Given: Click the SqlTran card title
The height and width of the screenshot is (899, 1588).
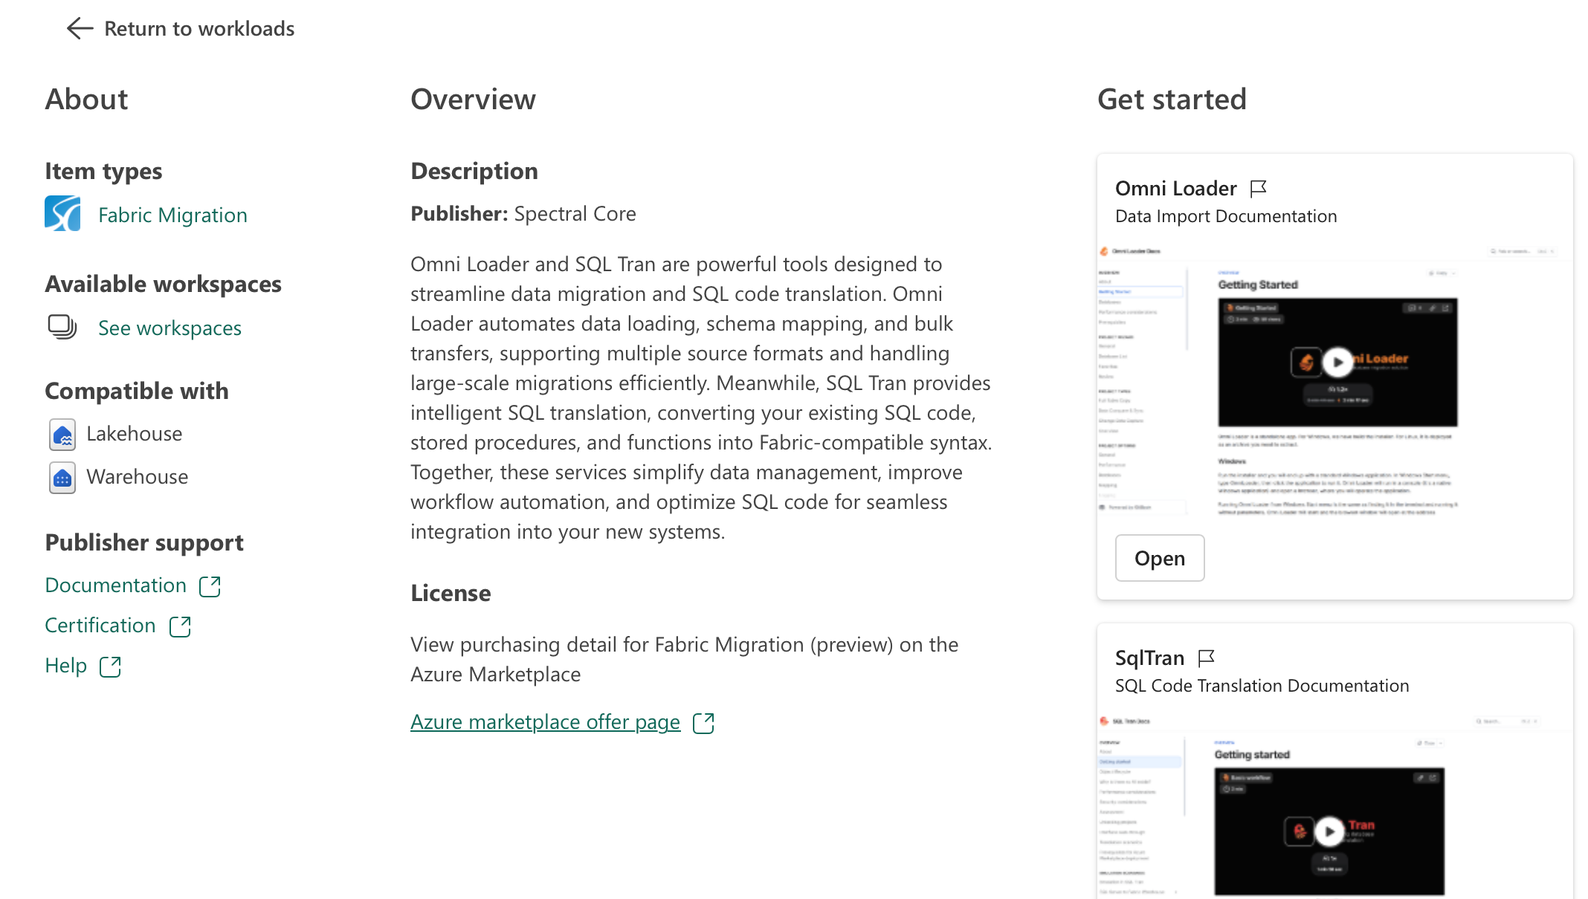Looking at the screenshot, I should pos(1149,658).
